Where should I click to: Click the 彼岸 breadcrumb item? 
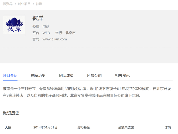coord(39,4)
